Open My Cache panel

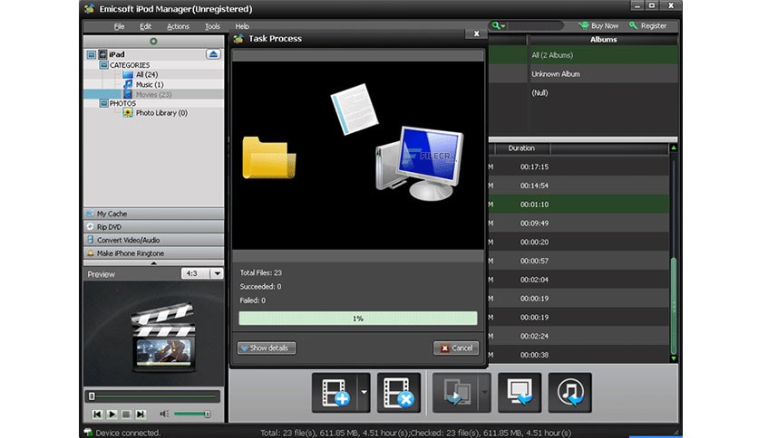tap(154, 214)
